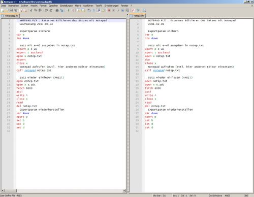Open the Bearbeiten menu
This screenshot has width=254, height=197.
click(x=14, y=6)
